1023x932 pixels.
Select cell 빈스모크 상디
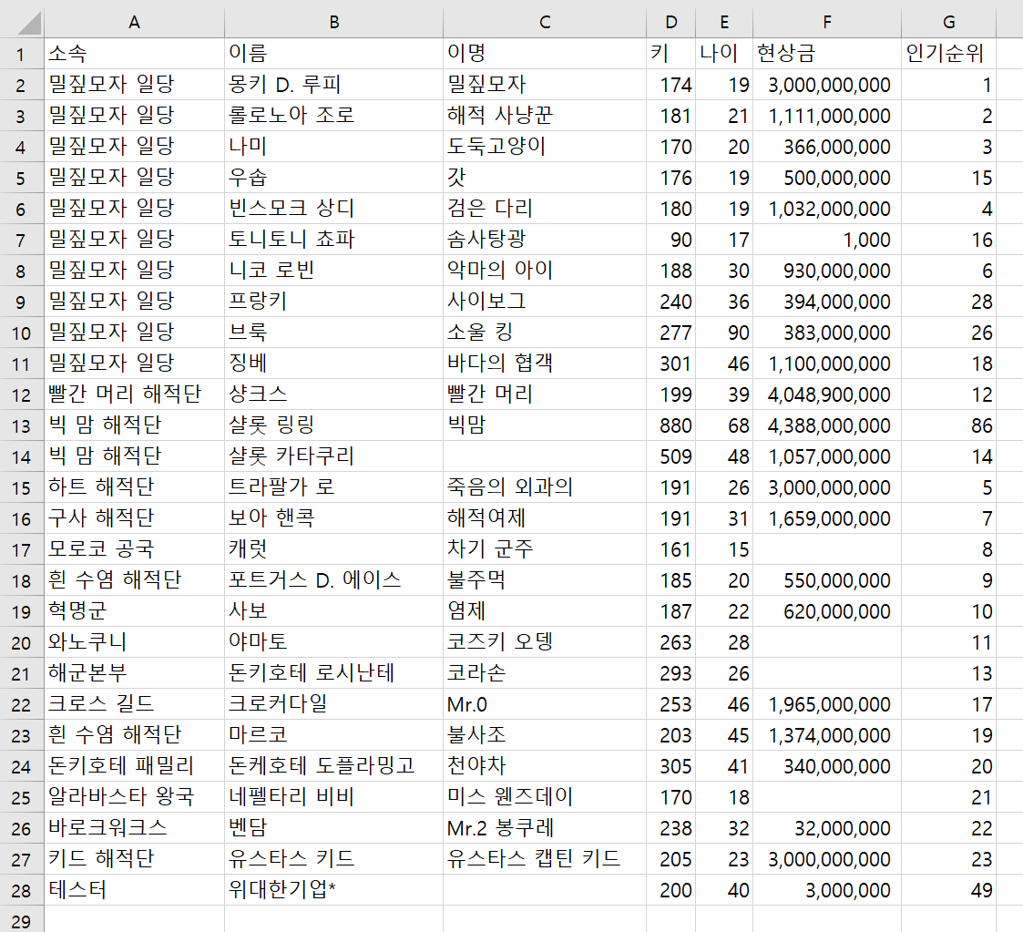[x=334, y=209]
